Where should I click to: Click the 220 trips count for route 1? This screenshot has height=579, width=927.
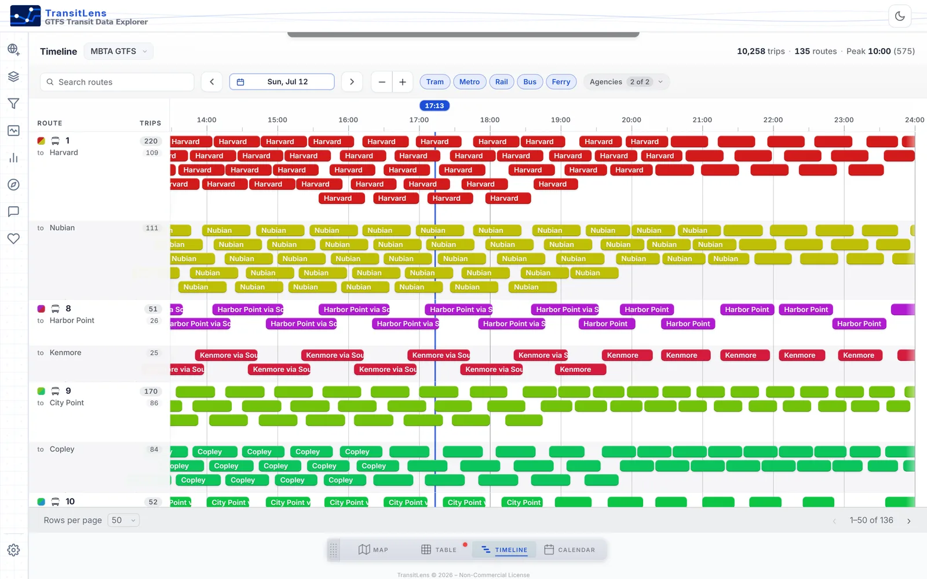(151, 141)
